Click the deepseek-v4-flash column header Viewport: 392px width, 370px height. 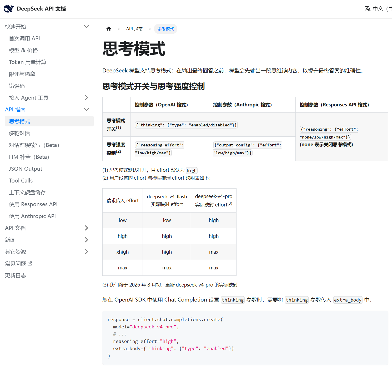(x=167, y=200)
